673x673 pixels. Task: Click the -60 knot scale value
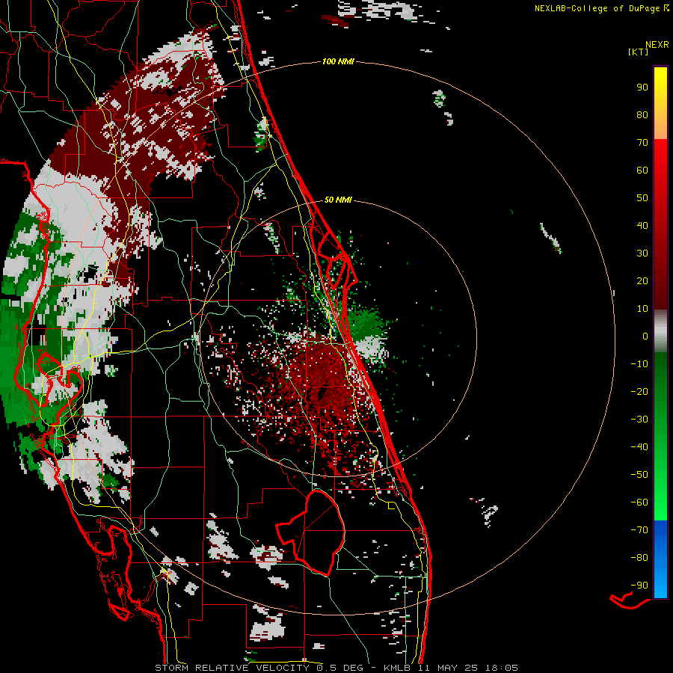[639, 503]
